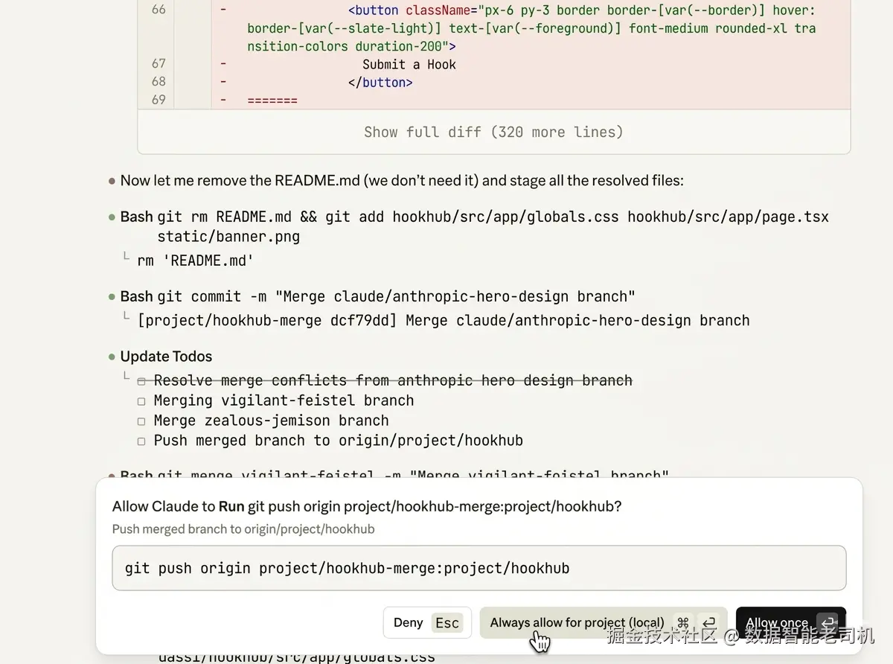Select the Bash git rm README.md command line
The image size is (893, 664).
pyautogui.click(x=474, y=226)
